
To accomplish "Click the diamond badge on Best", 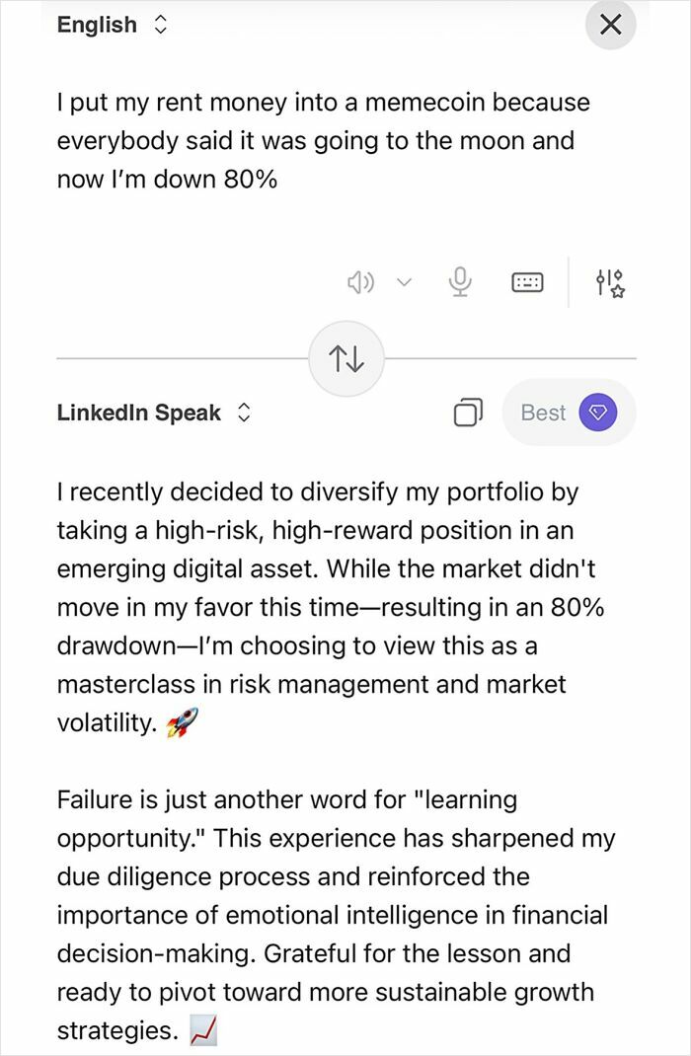I will tap(597, 413).
